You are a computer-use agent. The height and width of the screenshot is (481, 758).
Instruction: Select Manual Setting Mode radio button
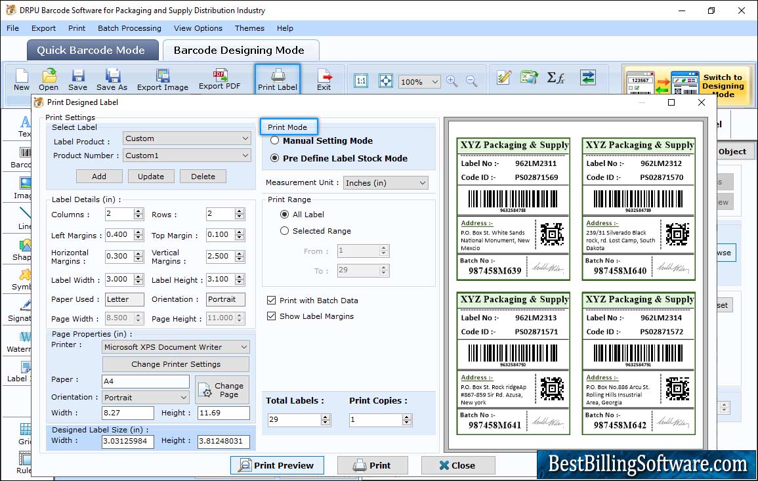274,140
